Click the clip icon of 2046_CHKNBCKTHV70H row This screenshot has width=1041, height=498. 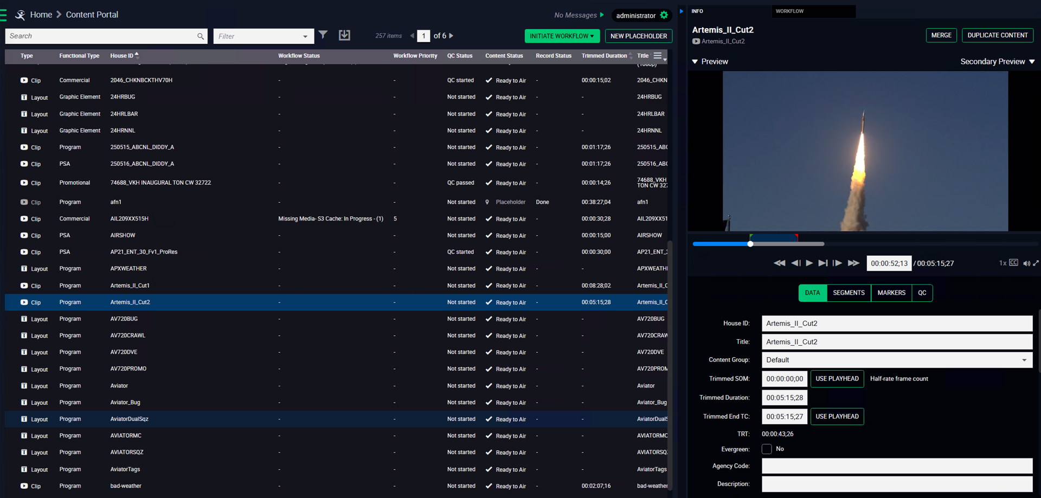(24, 80)
